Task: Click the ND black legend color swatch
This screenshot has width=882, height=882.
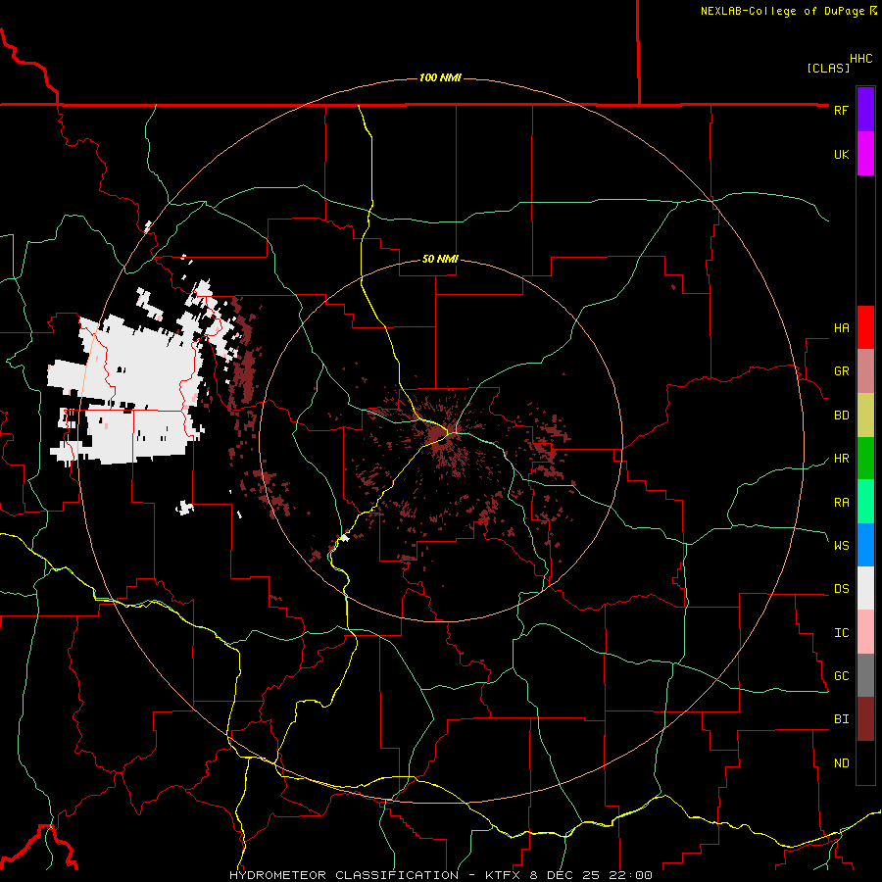Action: [865, 762]
